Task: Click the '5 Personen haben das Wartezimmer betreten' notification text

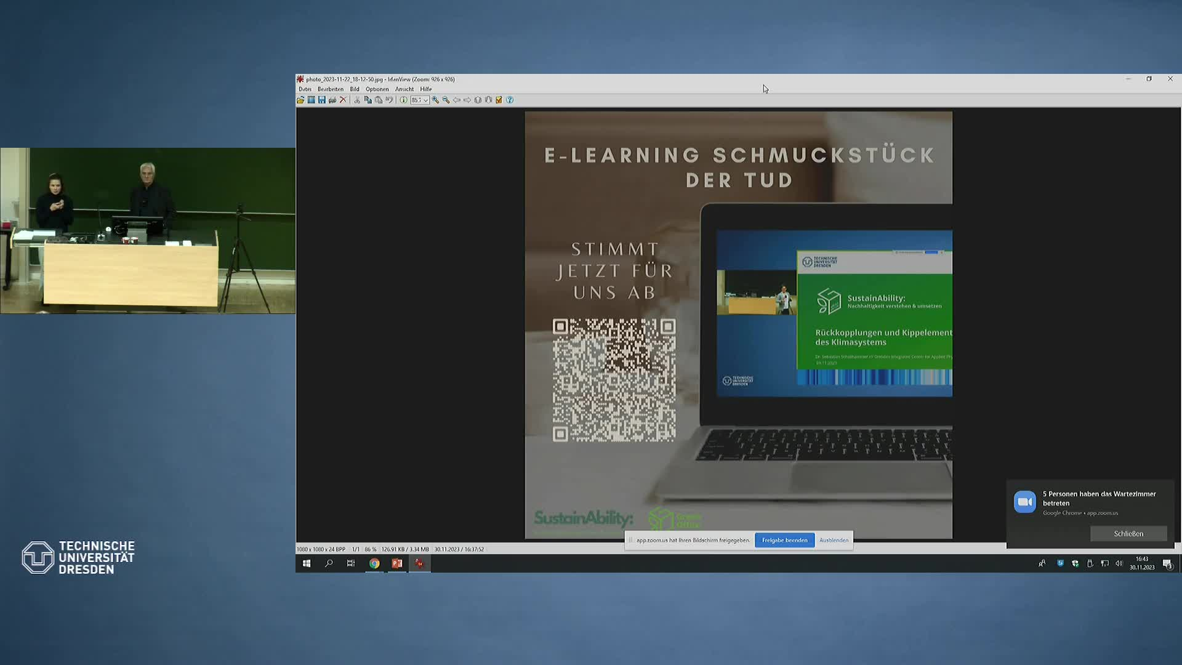Action: [1100, 498]
